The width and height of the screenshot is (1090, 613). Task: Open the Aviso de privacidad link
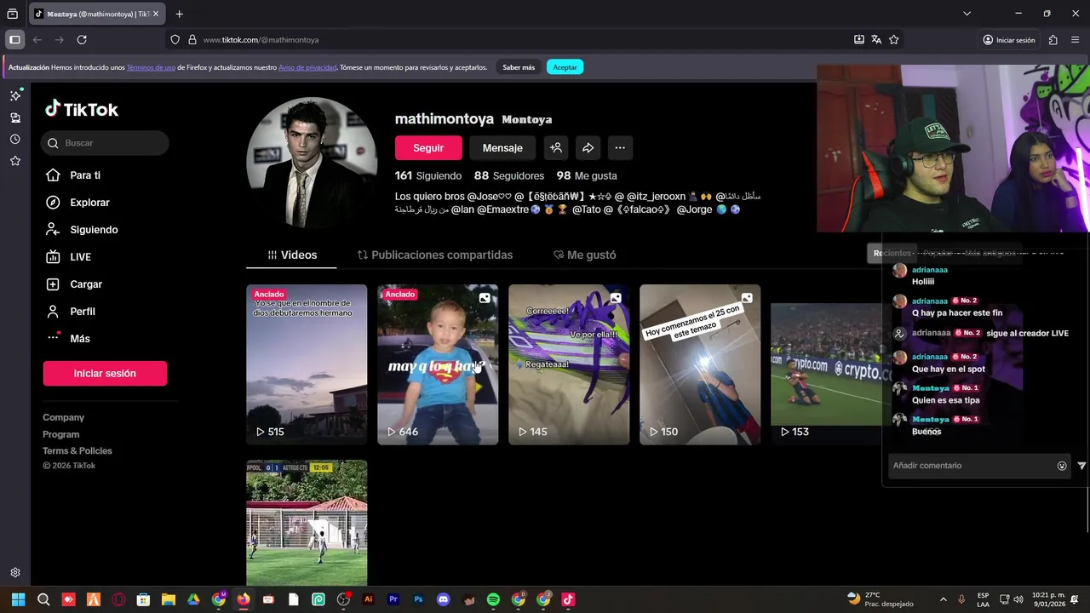click(x=307, y=67)
